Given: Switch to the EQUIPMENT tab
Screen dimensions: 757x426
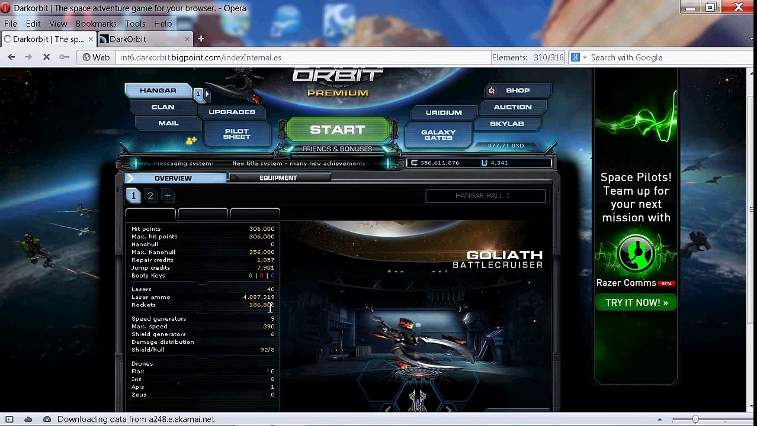Looking at the screenshot, I should (x=278, y=178).
